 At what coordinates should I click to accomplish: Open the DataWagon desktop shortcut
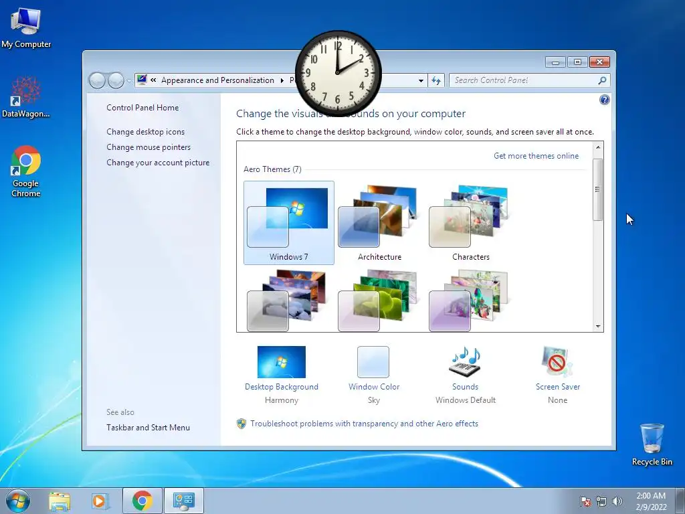(26, 97)
